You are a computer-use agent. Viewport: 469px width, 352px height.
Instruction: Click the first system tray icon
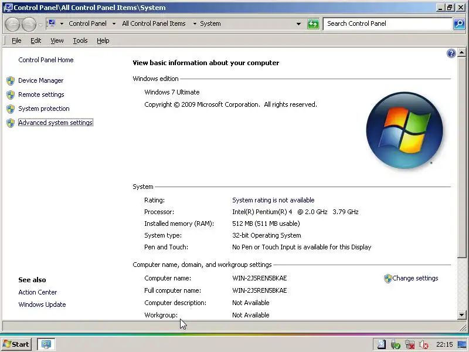click(x=382, y=344)
